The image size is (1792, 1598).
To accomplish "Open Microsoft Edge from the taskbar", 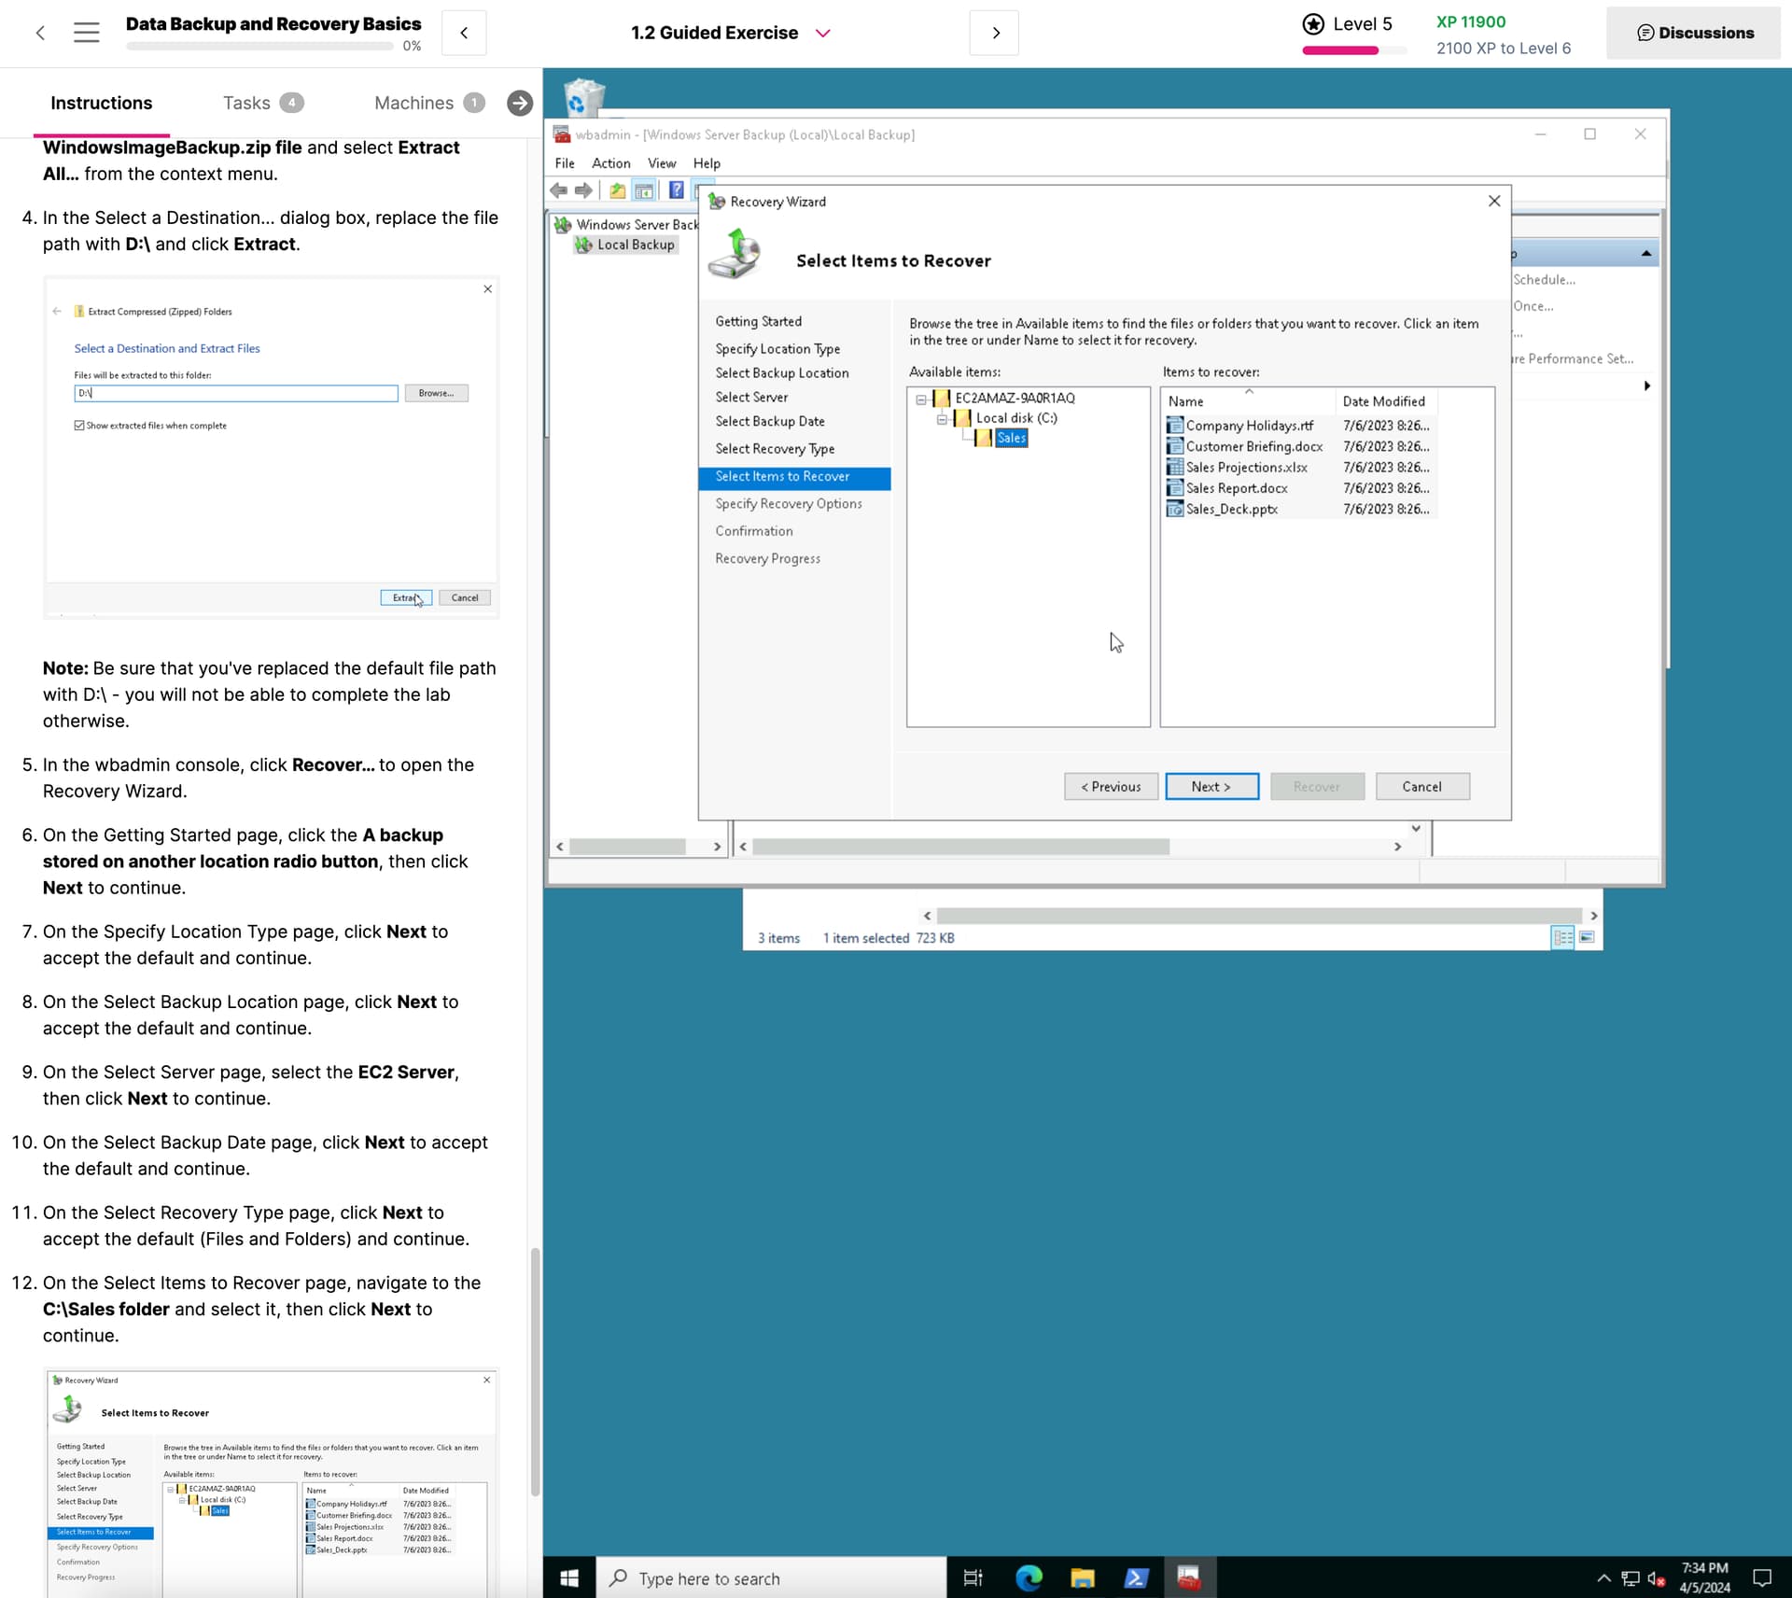I will [1029, 1578].
